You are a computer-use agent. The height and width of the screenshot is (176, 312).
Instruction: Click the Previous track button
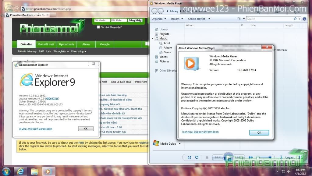218,157
